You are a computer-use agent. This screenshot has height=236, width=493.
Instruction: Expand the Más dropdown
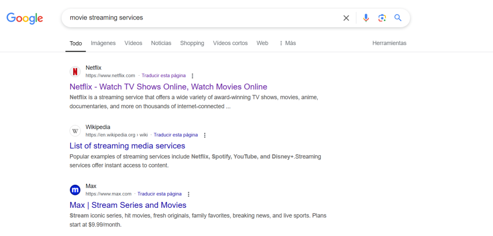pos(287,43)
